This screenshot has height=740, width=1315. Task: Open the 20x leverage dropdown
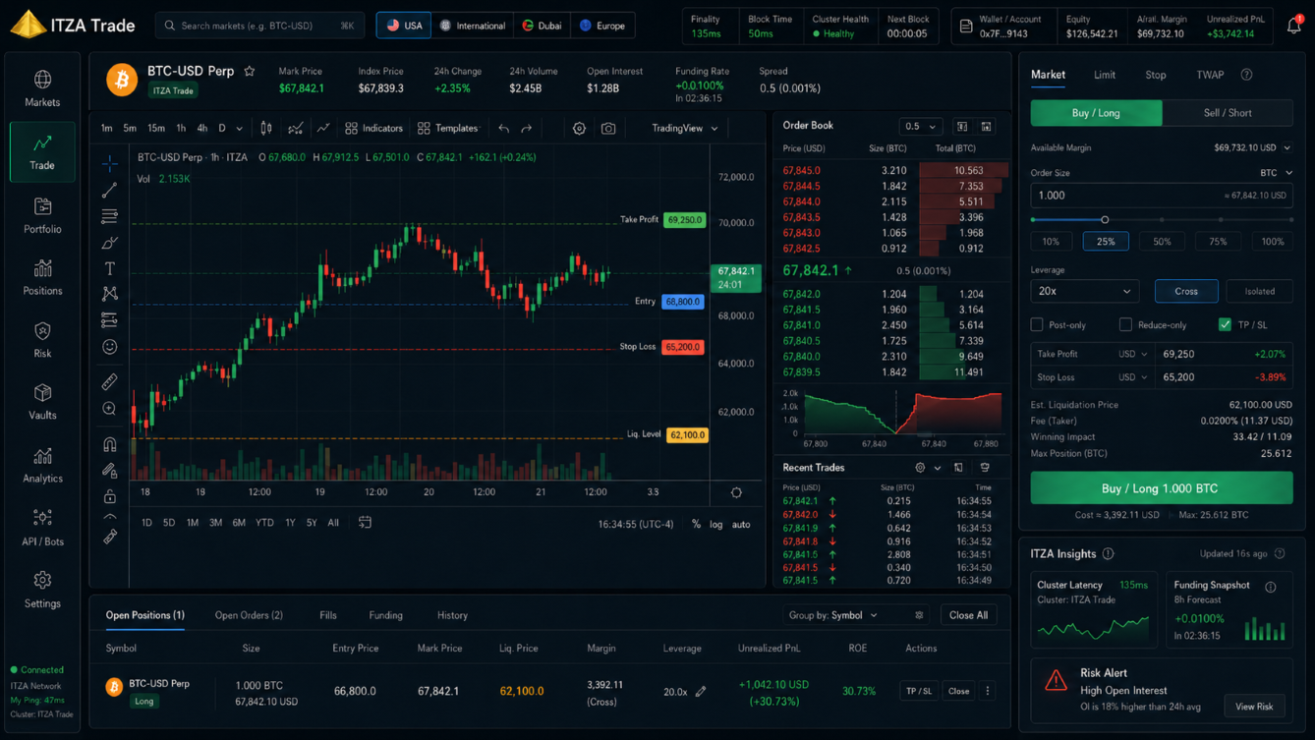point(1084,291)
